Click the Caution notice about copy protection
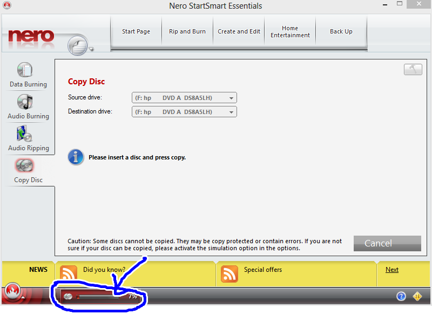This screenshot has width=432, height=314. (x=205, y=244)
